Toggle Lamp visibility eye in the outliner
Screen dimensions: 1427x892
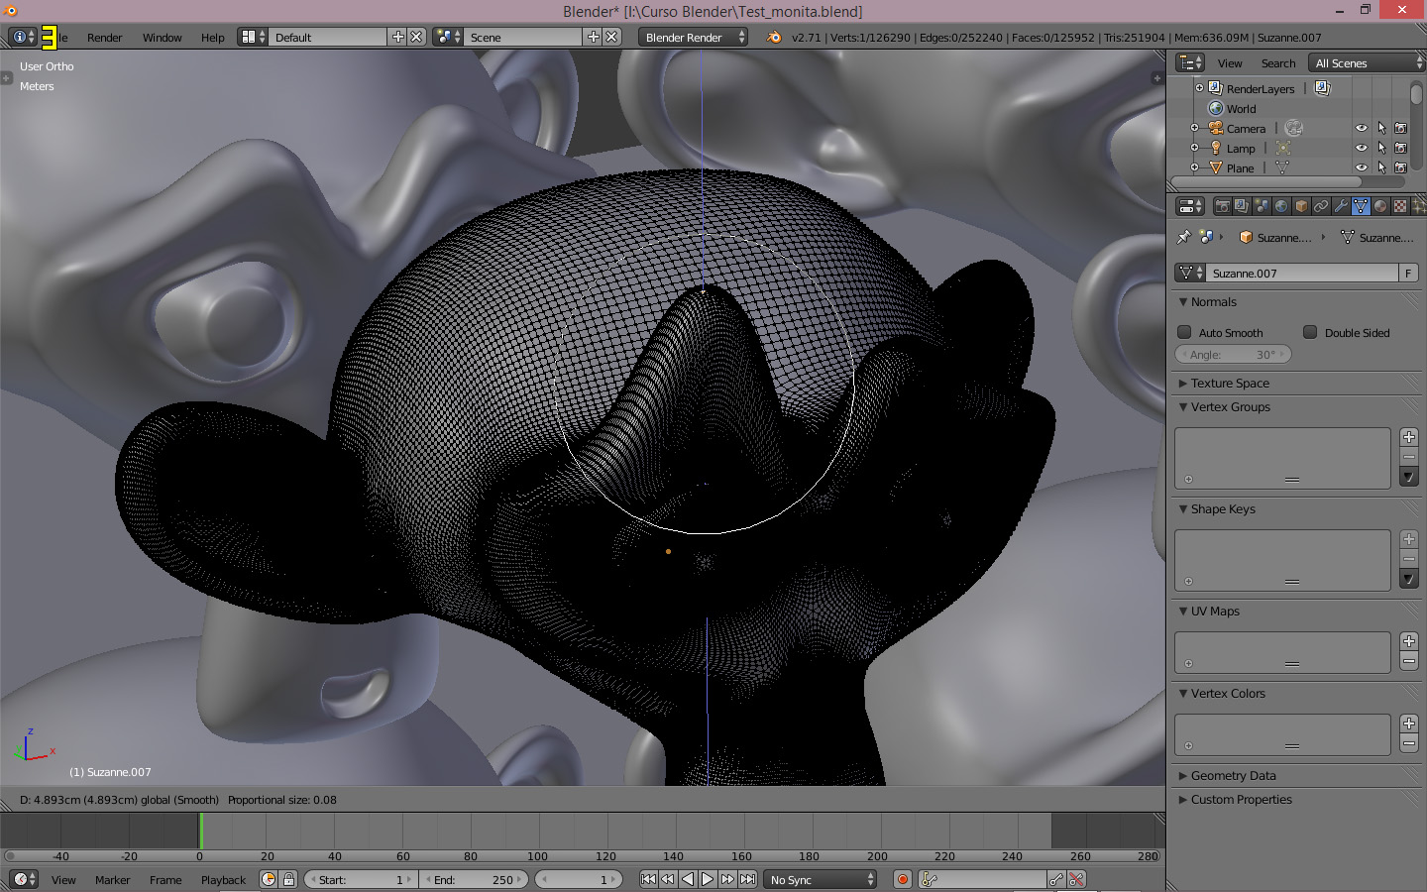click(x=1362, y=148)
